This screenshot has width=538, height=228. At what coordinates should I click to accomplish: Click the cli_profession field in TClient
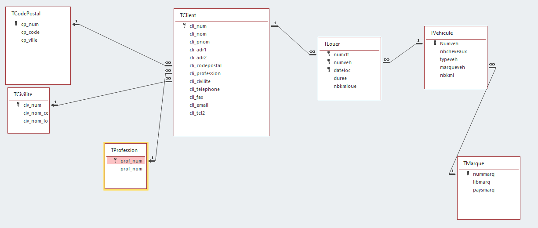[x=205, y=73]
